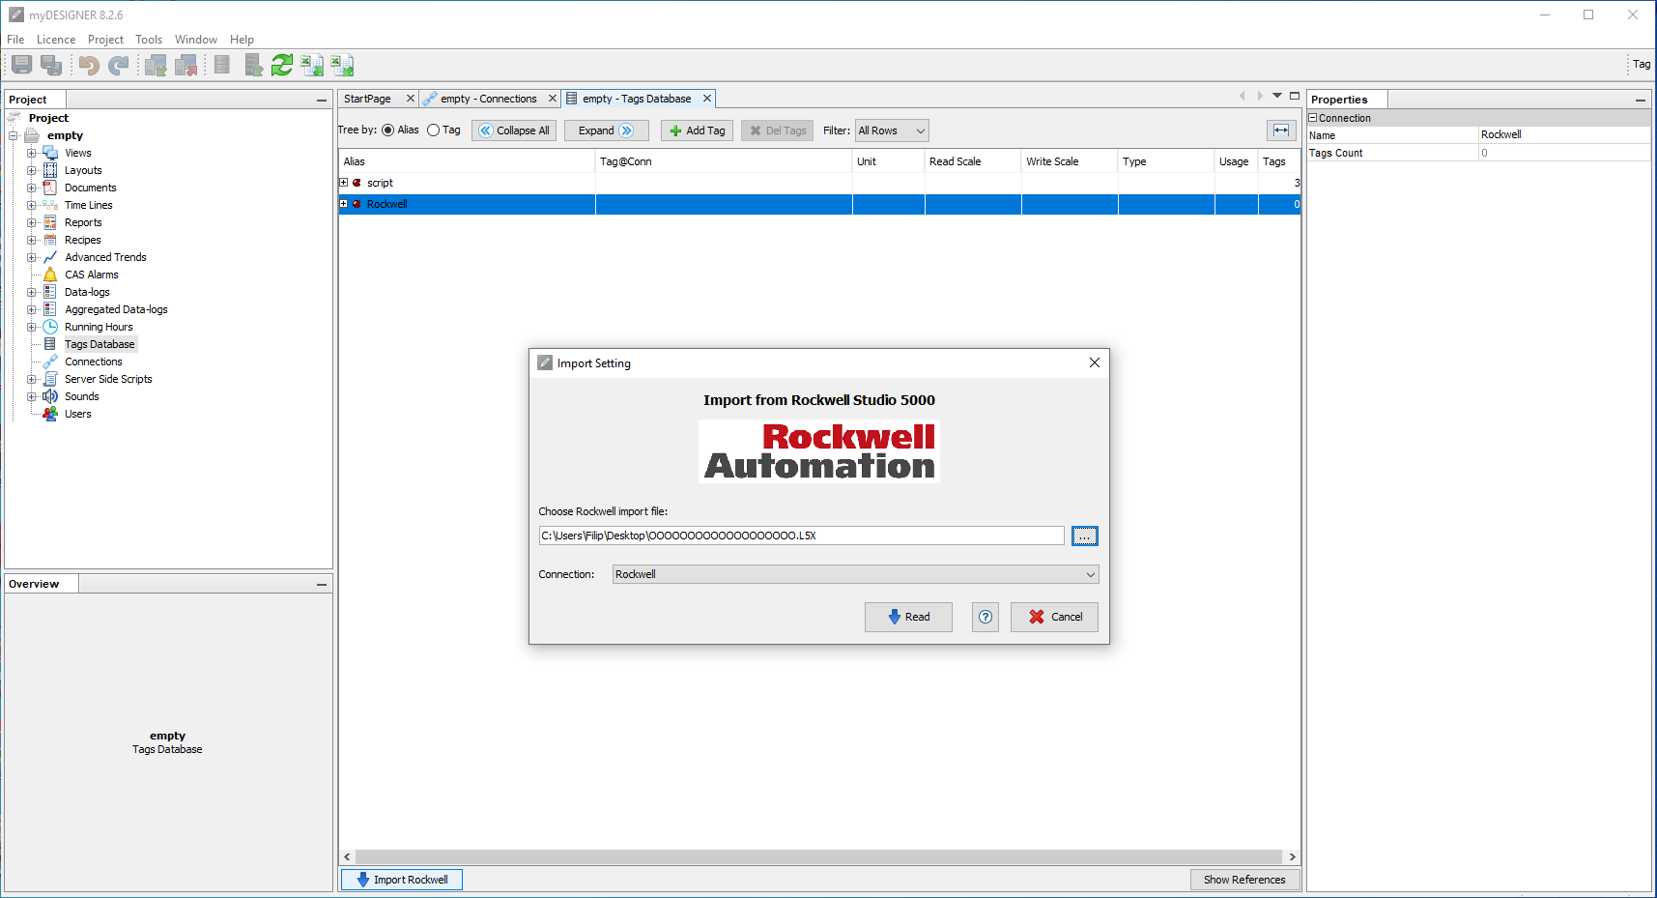Screen dimensions: 1657x898
Task: Select the Alias tree-by radio button
Action: pos(388,130)
